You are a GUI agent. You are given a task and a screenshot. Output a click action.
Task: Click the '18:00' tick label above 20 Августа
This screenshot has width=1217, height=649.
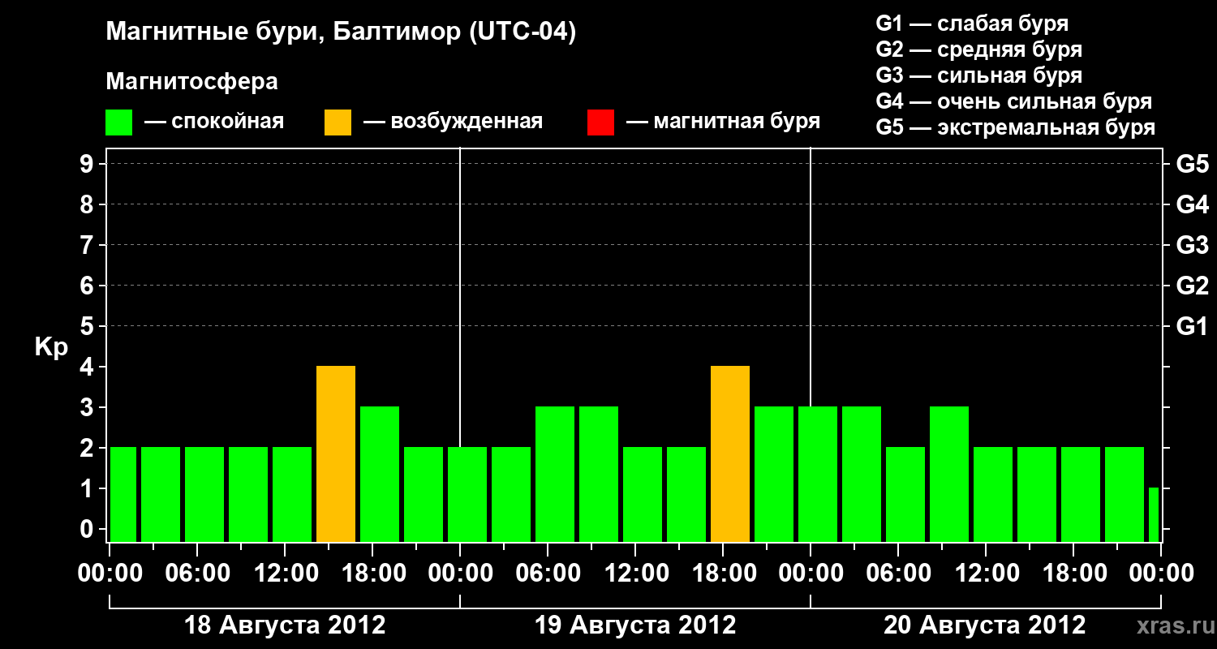point(1073,574)
